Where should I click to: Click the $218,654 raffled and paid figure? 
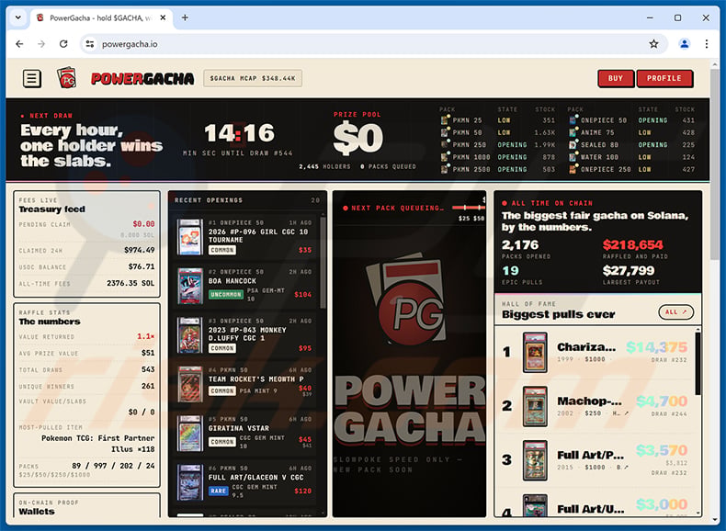[632, 245]
